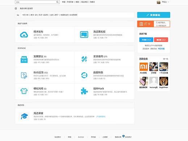
Task: Open the 帮助 footer link
Action: point(69,137)
